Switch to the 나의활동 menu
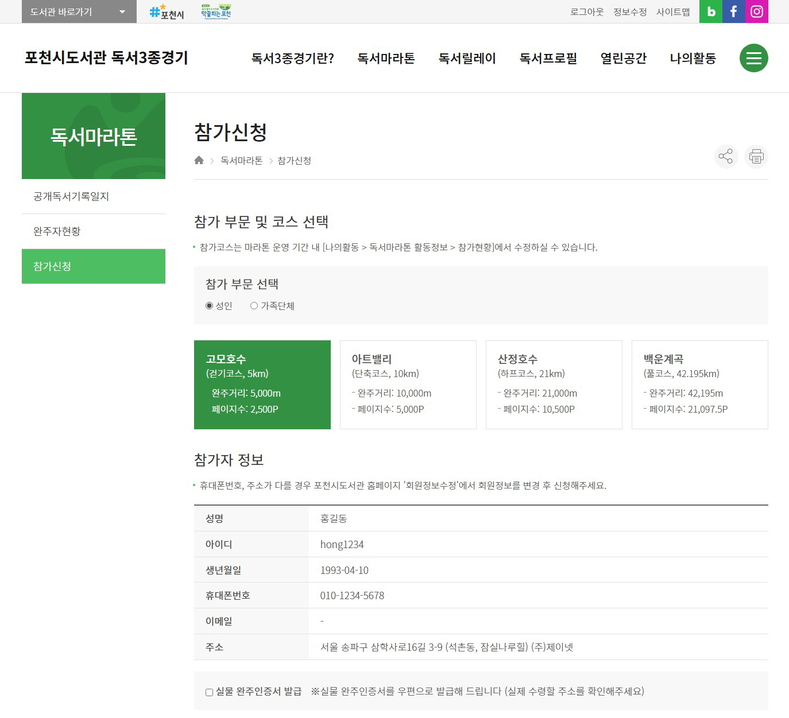Viewport: 789px width, 718px height. (692, 58)
